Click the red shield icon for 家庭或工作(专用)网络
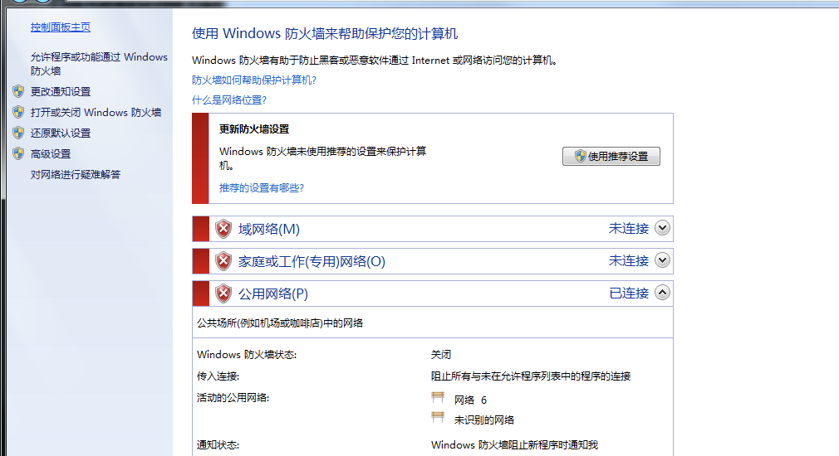 coord(223,261)
